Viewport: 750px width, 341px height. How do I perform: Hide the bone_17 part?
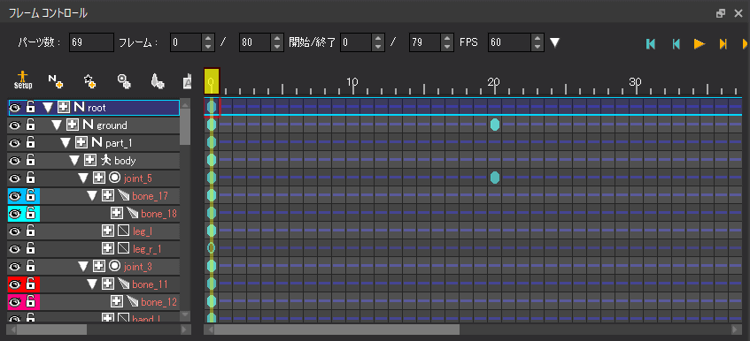[15, 196]
